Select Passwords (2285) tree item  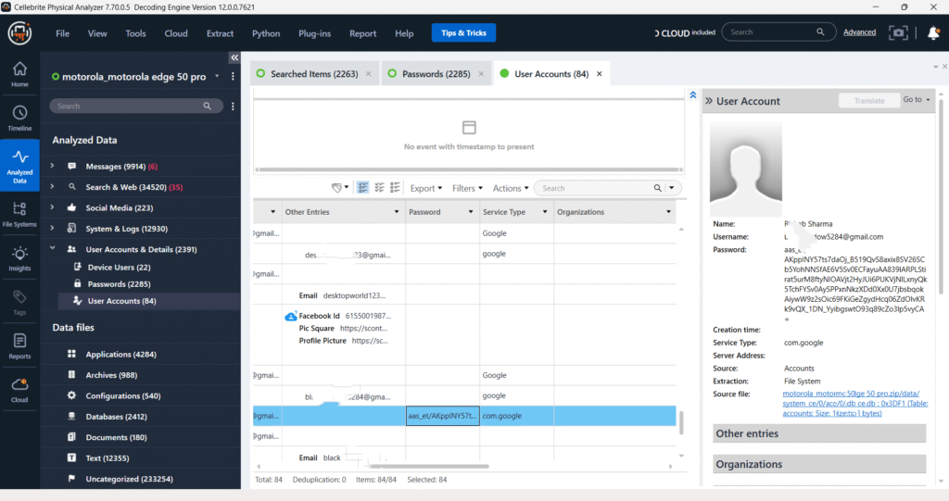120,283
